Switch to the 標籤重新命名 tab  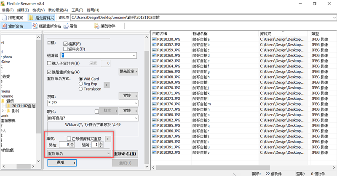pos(47,26)
